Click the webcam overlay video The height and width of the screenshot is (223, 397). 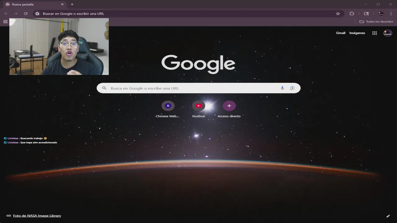59,46
